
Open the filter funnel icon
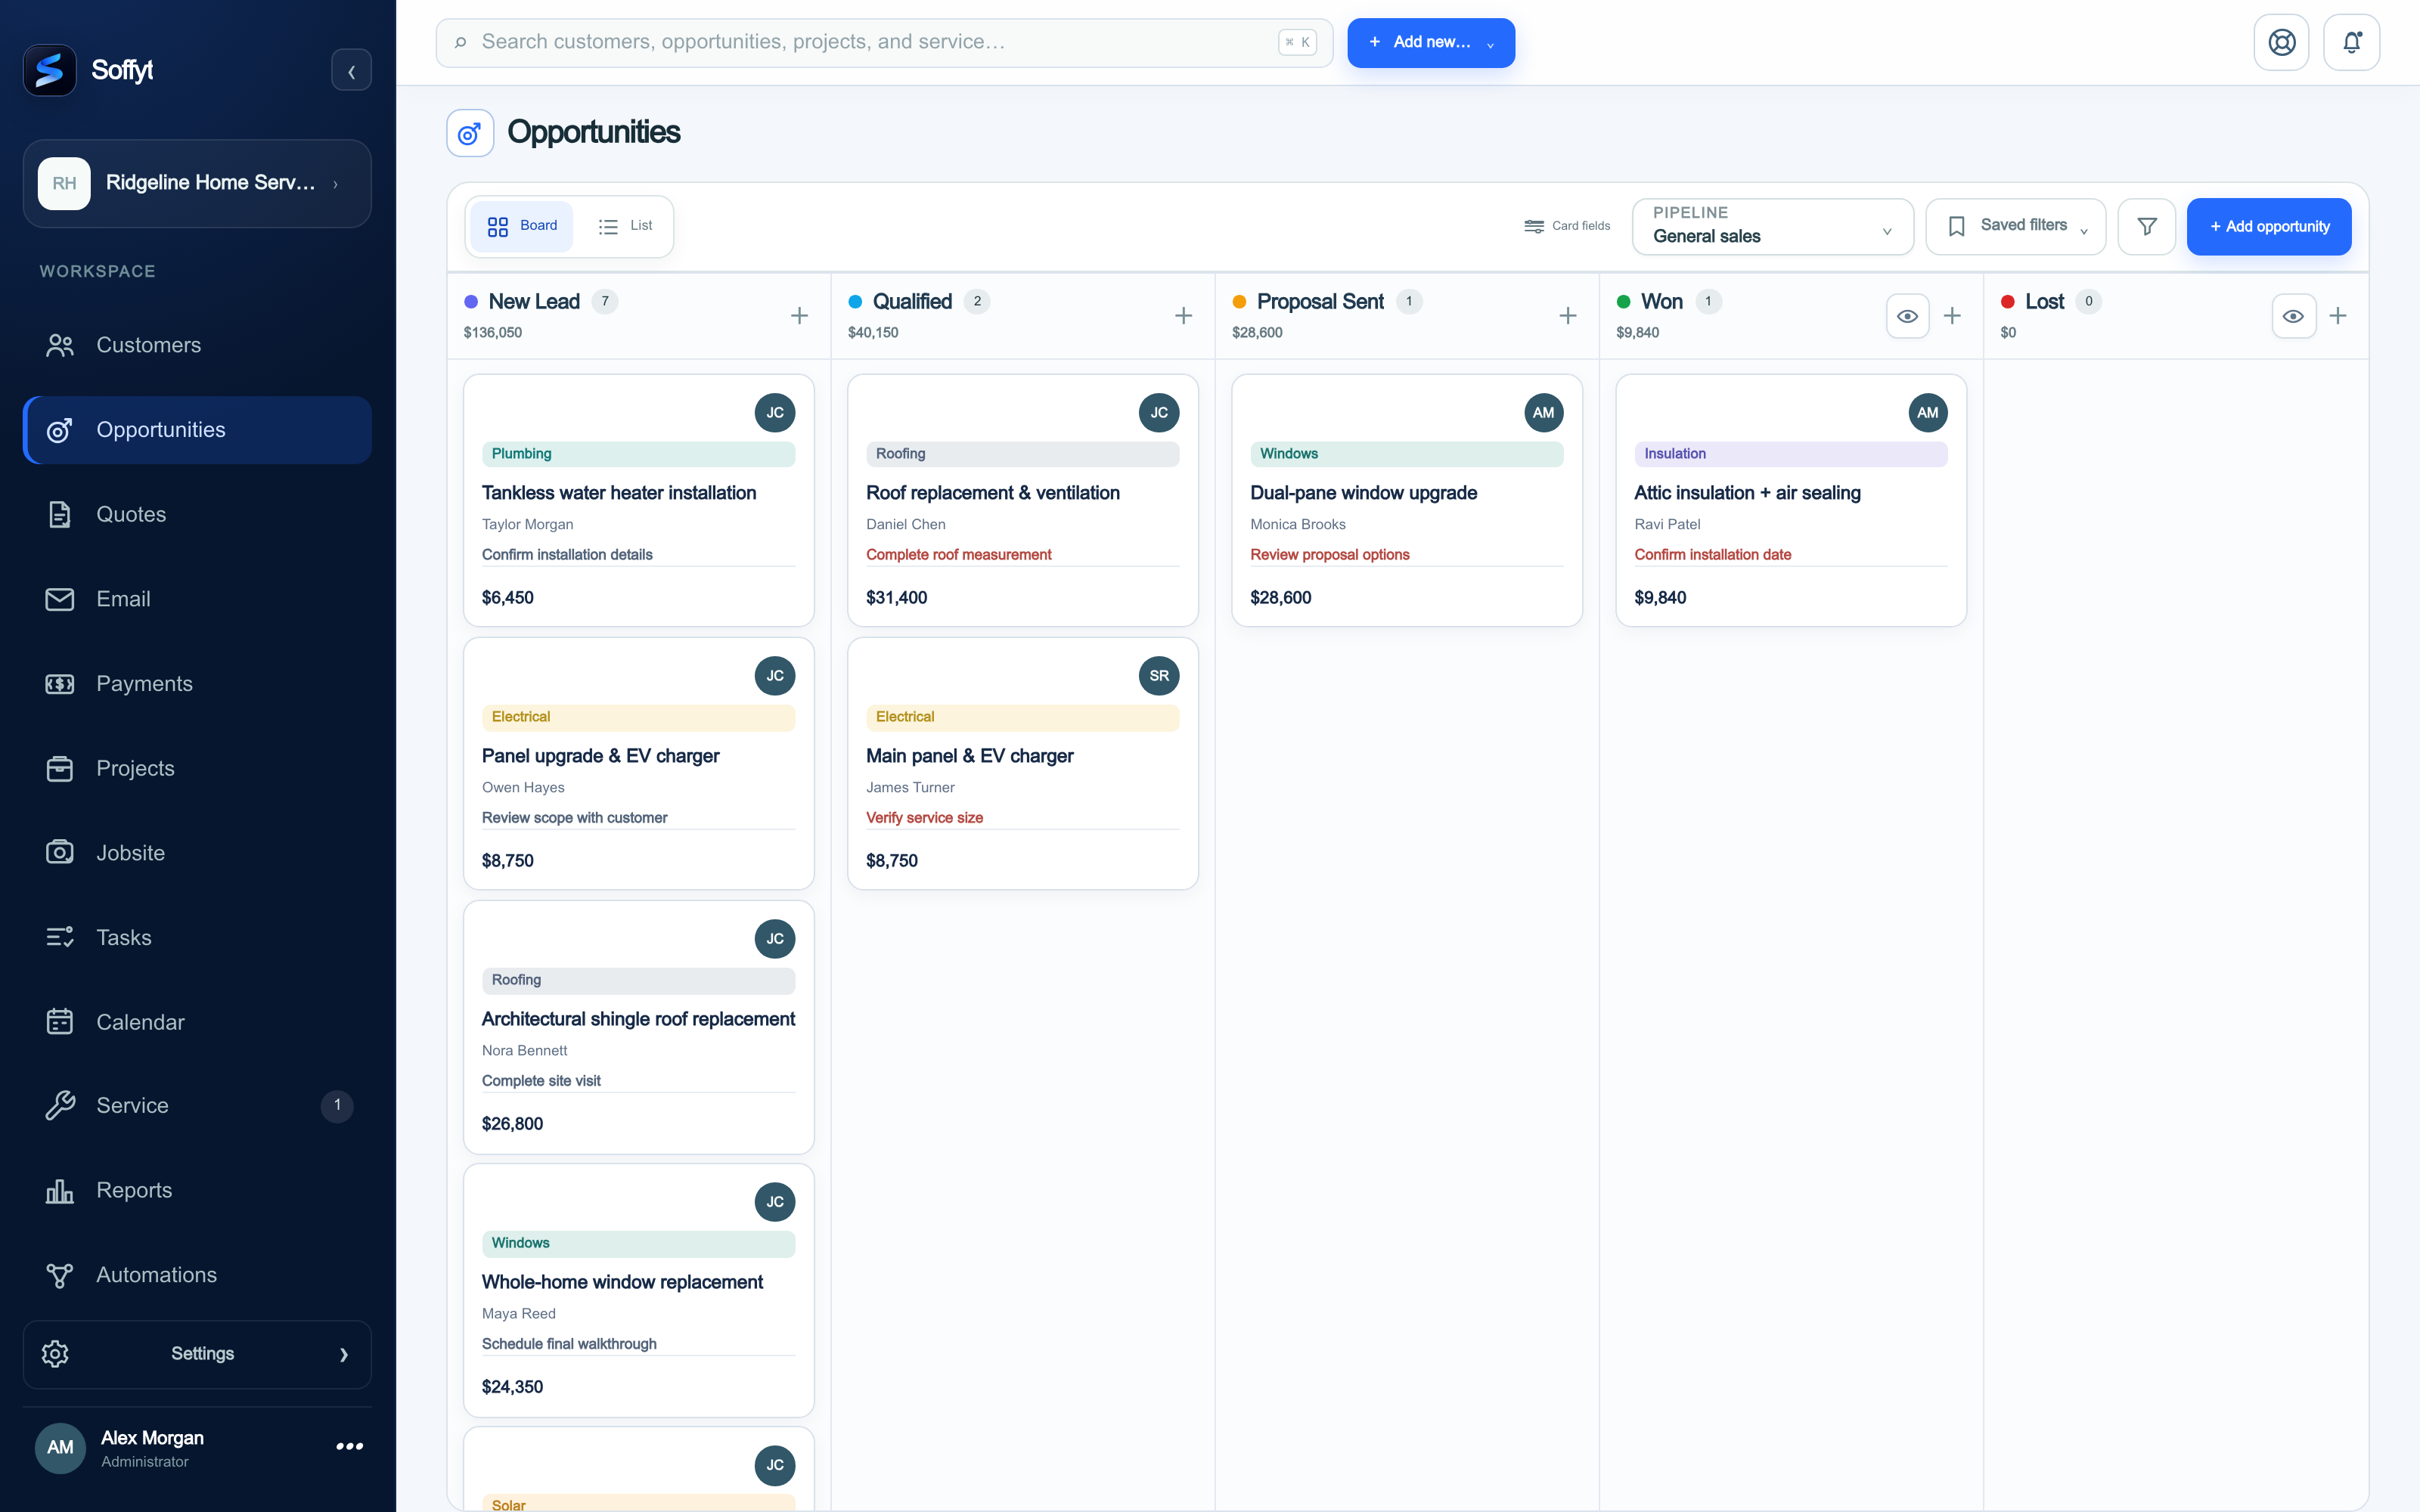point(2146,227)
